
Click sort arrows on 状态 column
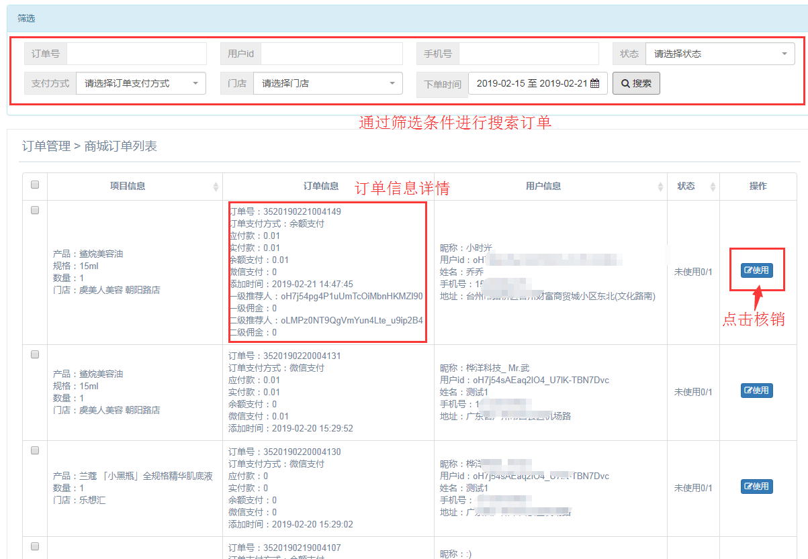point(713,187)
